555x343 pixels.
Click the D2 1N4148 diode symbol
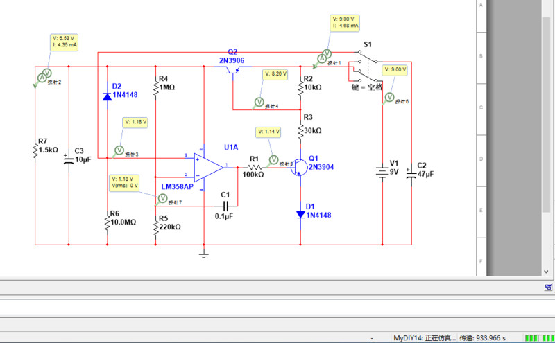coord(107,97)
